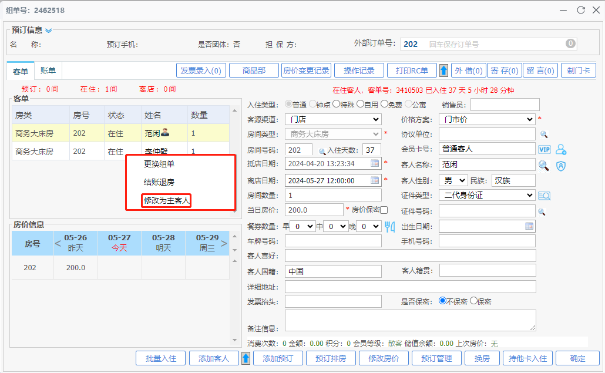Viewport: 605px width, 373px height.
Task: Click search icon next to 房间号码
Action: coord(322,151)
